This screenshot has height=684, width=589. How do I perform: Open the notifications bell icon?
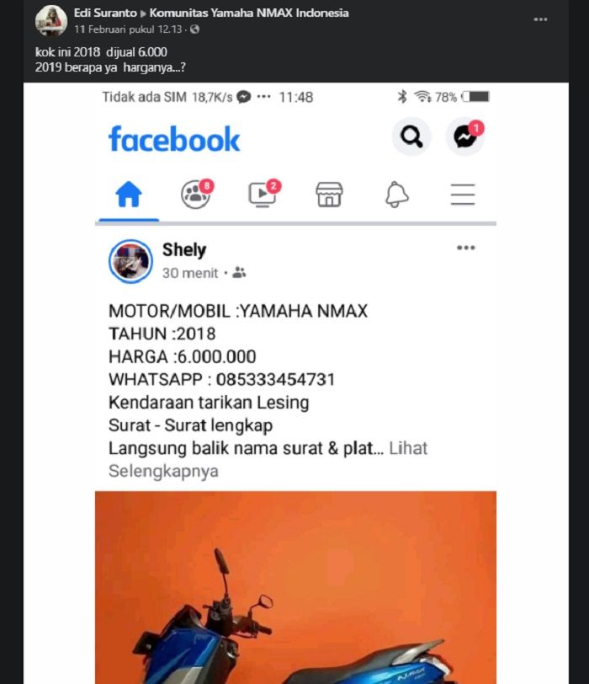coord(396,194)
